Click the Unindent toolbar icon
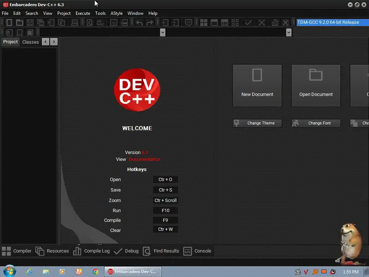 [175, 23]
